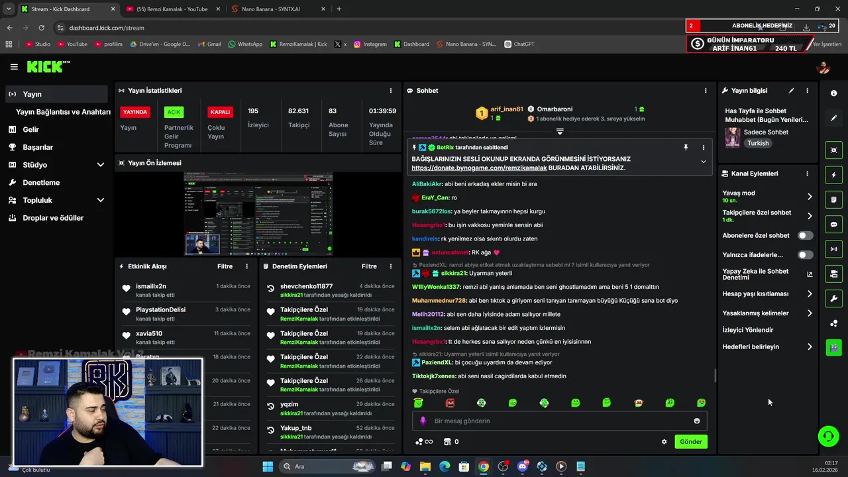Click the purple microphone icon in chat box
This screenshot has width=848, height=477.
[x=423, y=421]
